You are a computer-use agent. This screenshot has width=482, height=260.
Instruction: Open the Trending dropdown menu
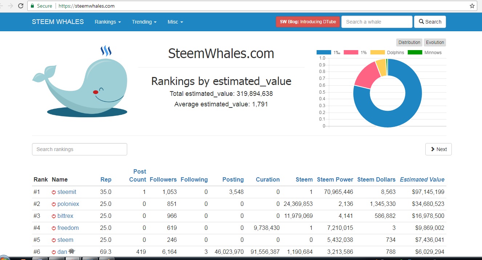(144, 22)
